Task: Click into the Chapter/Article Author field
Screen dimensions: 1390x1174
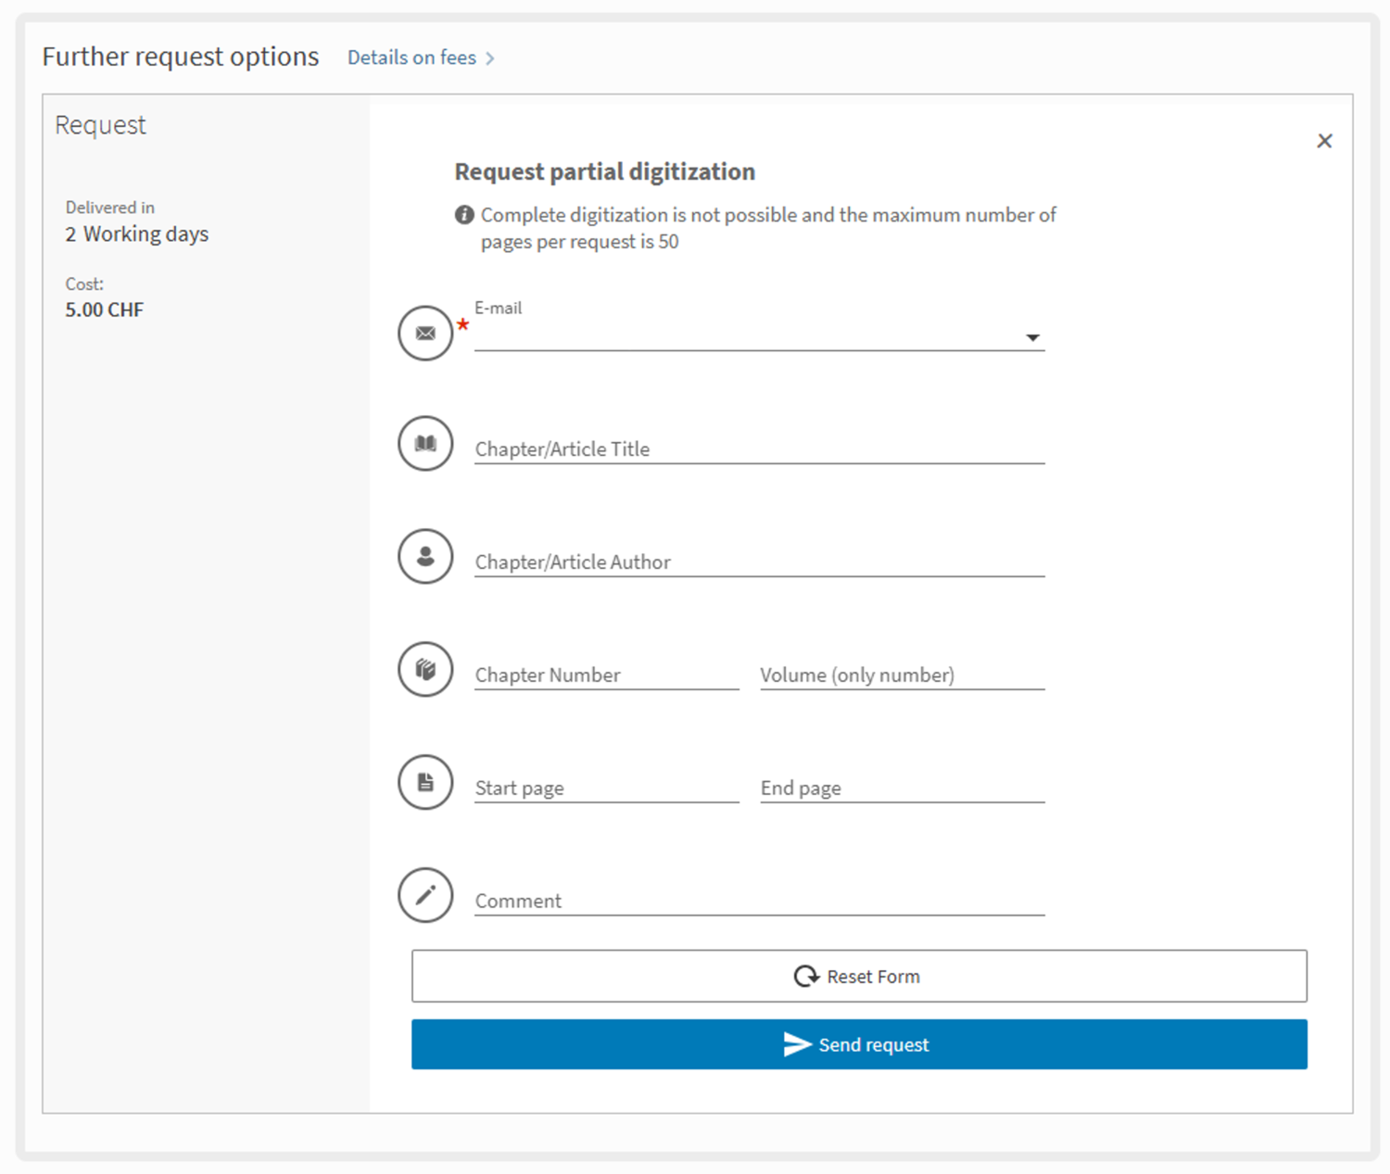Action: coord(758,562)
